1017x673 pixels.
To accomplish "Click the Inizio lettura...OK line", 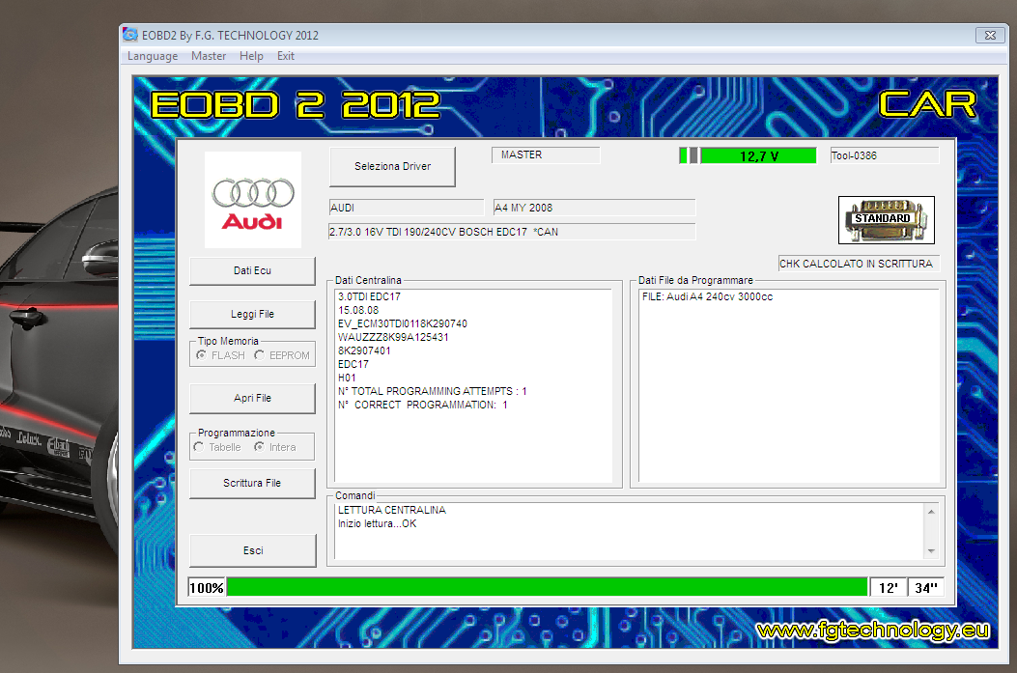I will click(x=377, y=524).
